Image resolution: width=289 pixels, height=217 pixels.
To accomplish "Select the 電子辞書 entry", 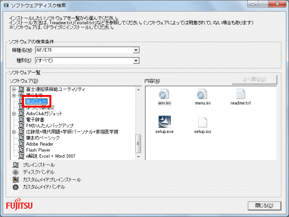I will [35, 120].
